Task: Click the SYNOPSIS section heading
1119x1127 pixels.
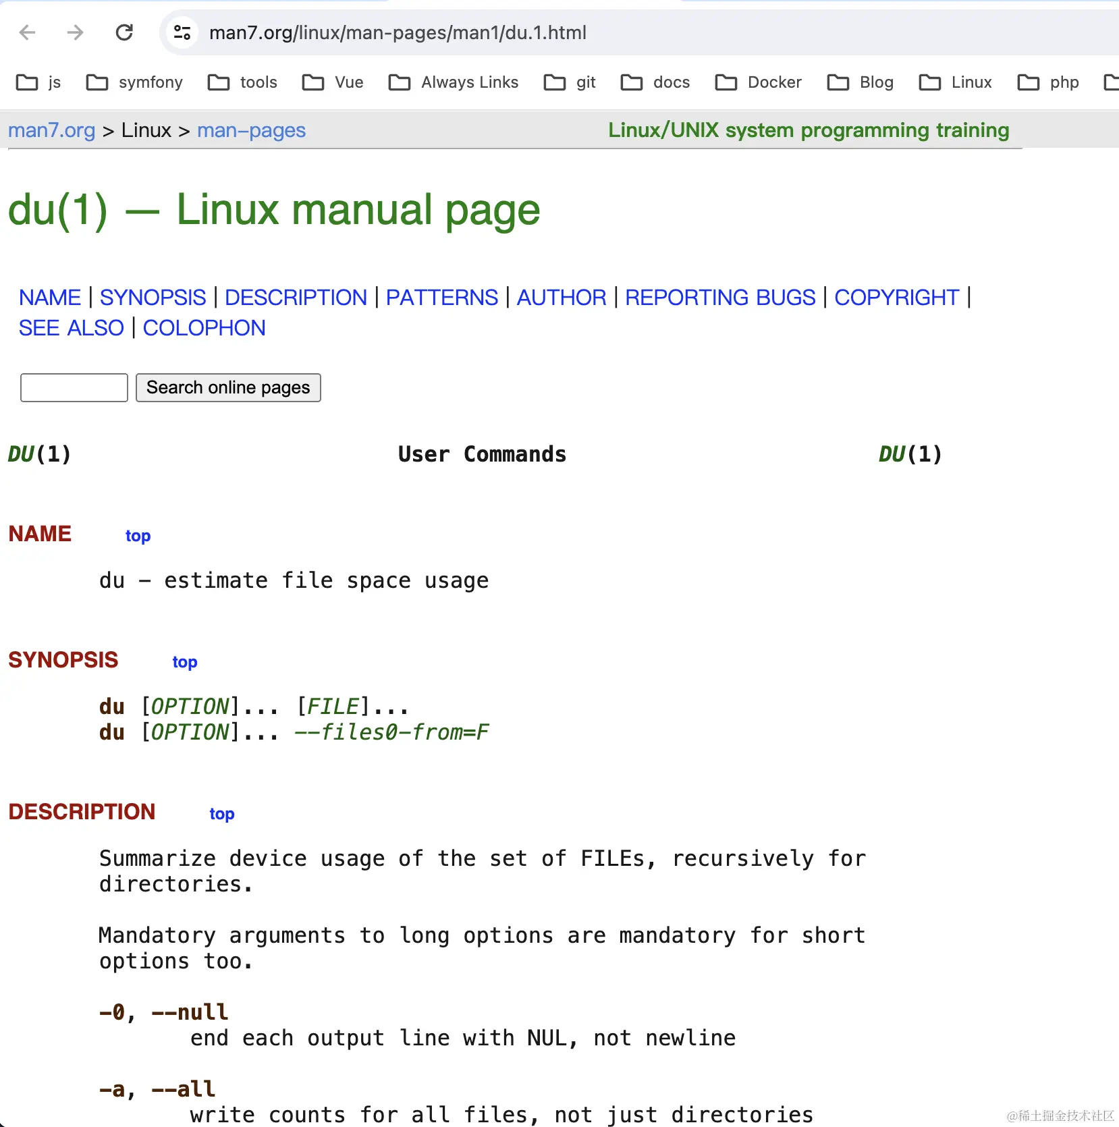Action: tap(63, 660)
